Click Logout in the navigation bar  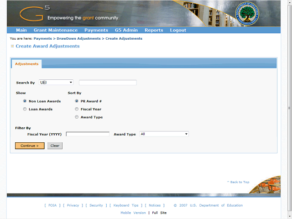point(178,30)
